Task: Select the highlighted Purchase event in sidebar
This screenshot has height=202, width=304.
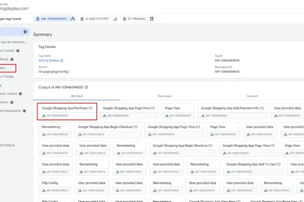Action: tap(8, 68)
